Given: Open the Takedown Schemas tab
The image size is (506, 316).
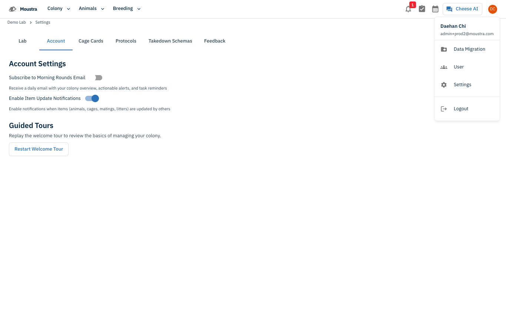Looking at the screenshot, I should (x=170, y=41).
